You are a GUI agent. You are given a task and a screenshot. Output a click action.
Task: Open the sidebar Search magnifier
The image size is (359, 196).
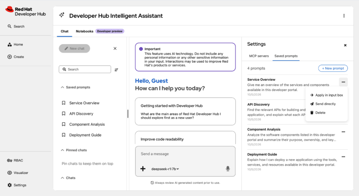coord(9,26)
